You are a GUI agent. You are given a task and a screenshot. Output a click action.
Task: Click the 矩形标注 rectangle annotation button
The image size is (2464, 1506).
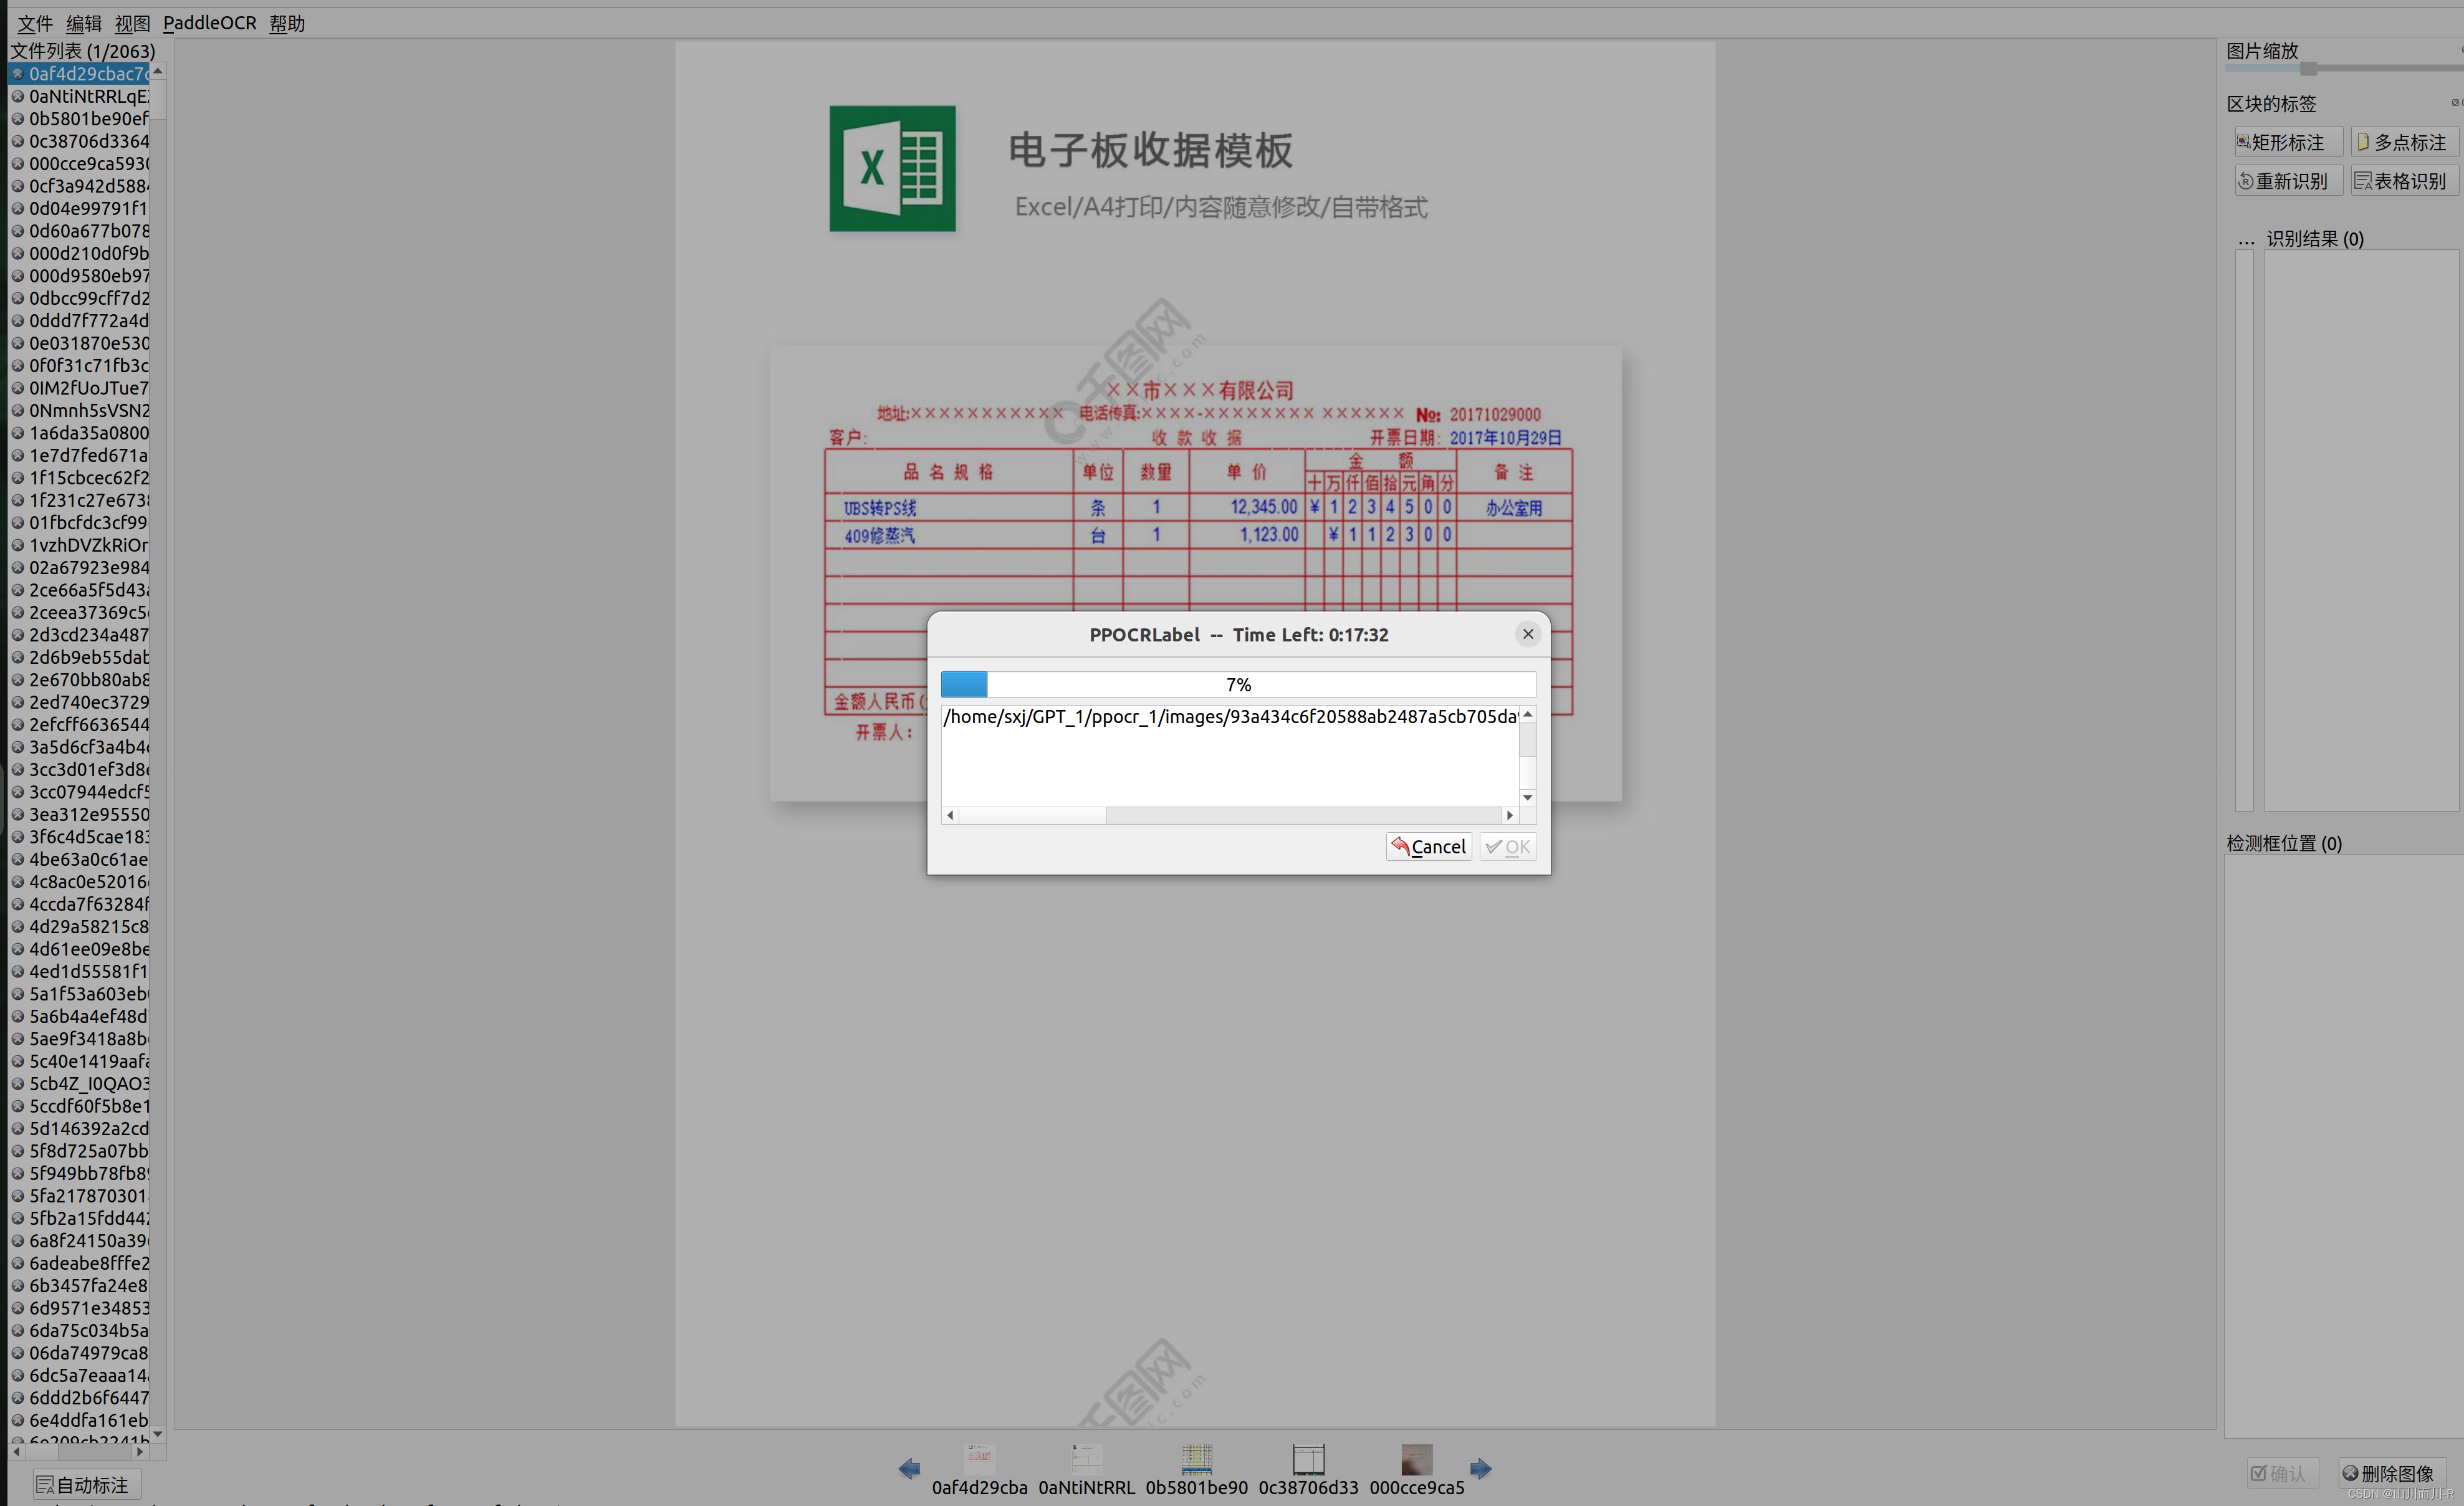(x=2288, y=143)
